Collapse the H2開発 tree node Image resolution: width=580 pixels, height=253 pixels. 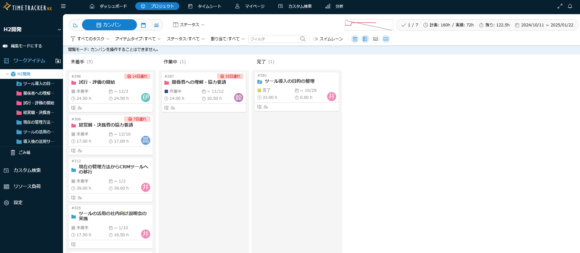[7, 74]
